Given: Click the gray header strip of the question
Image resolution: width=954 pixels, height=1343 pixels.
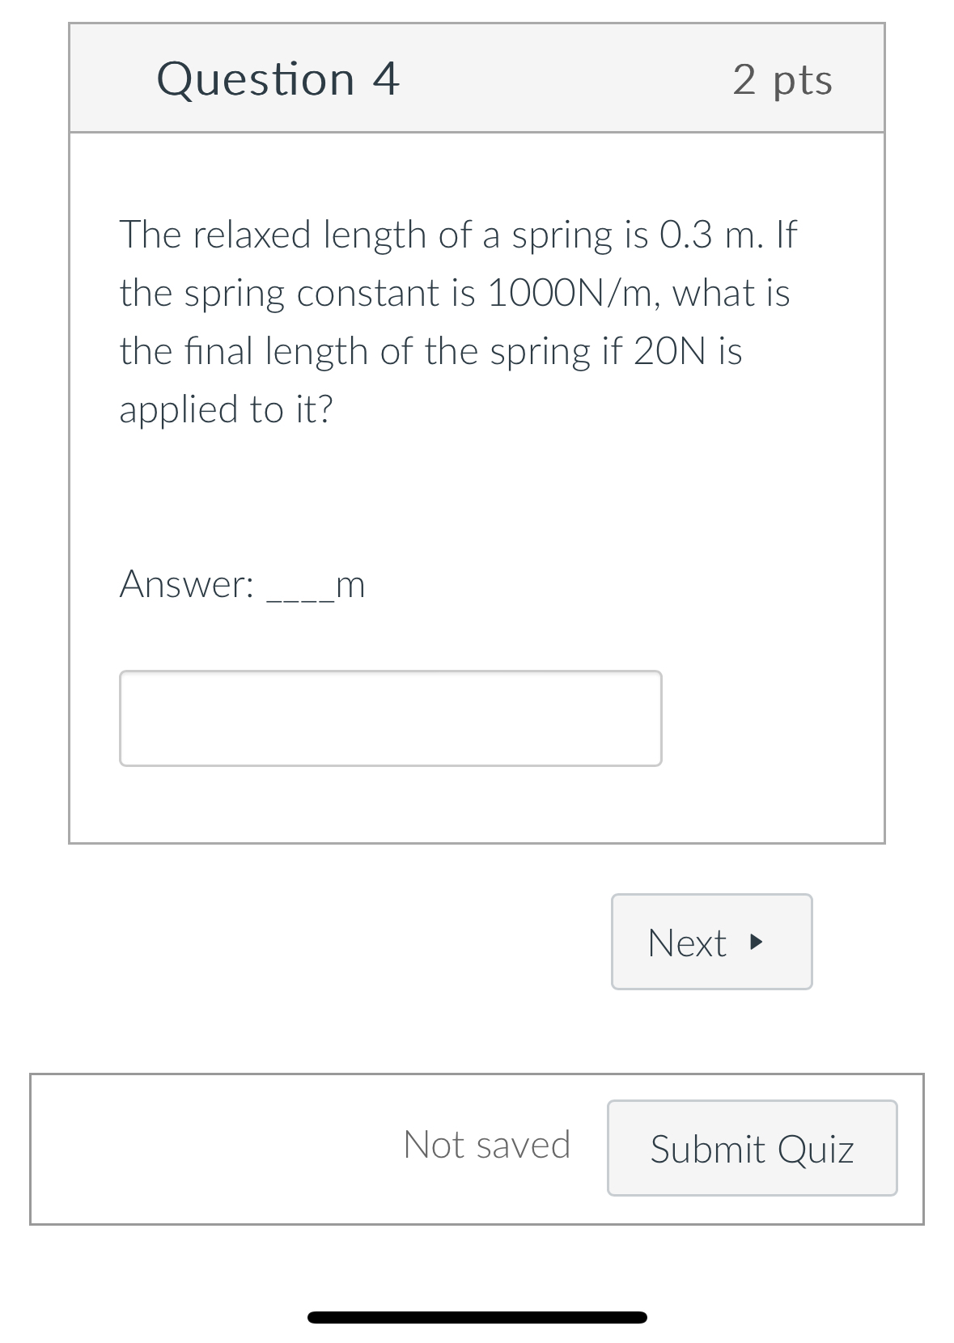Looking at the screenshot, I should pos(477,77).
